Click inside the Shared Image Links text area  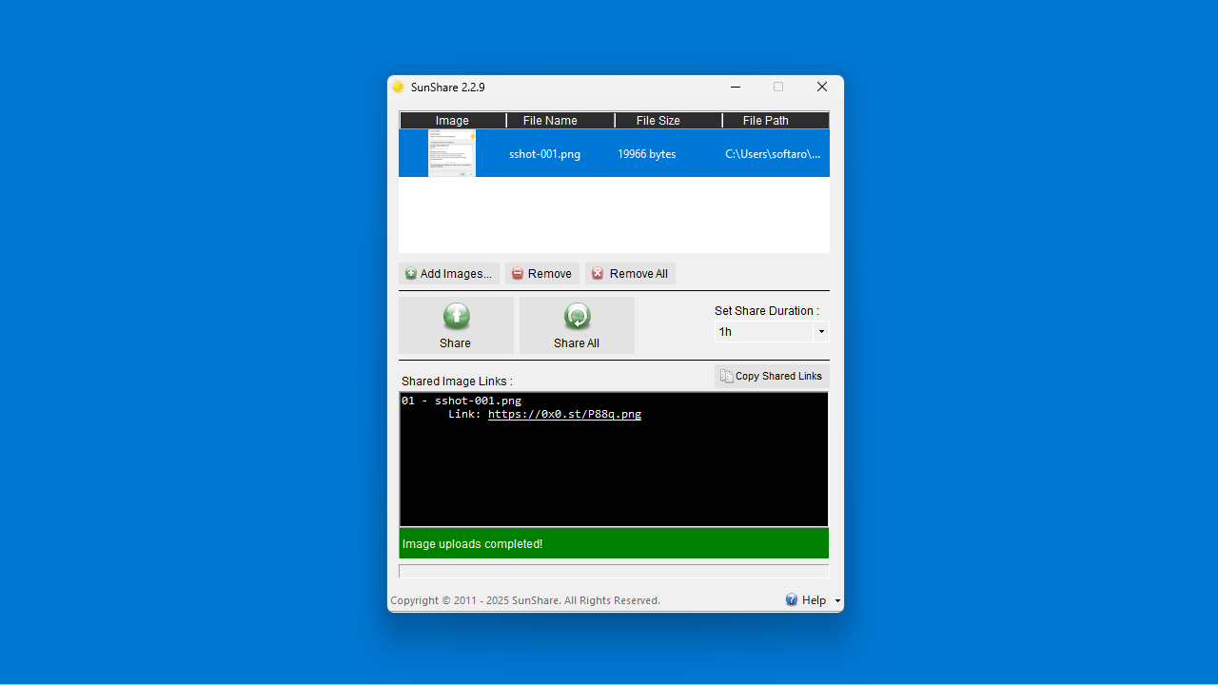click(x=614, y=476)
